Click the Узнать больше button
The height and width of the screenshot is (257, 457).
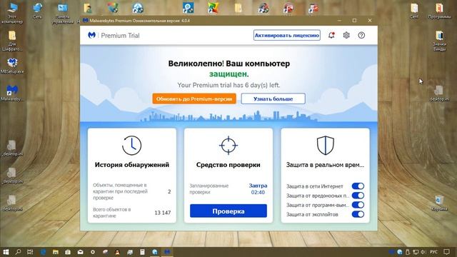coord(273,99)
